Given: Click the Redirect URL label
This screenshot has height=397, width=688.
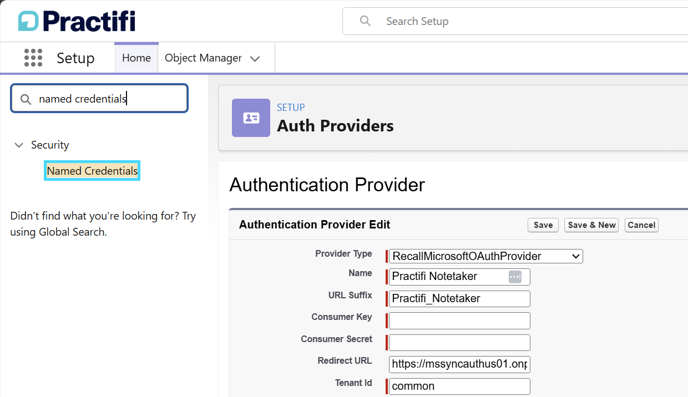Looking at the screenshot, I should point(345,361).
